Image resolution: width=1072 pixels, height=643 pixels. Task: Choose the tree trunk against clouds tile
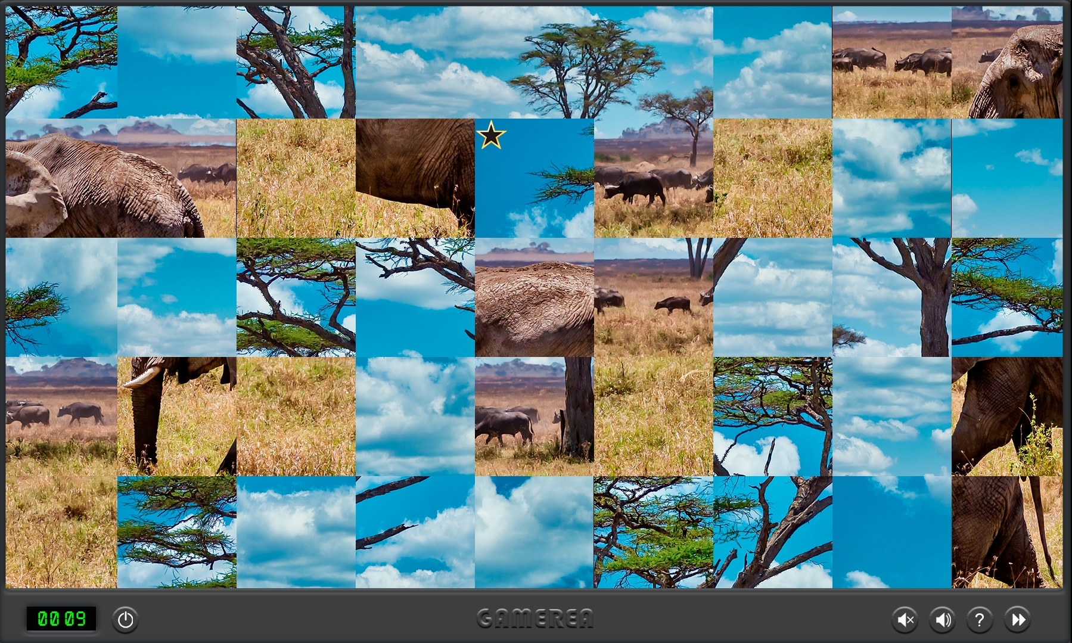point(891,297)
